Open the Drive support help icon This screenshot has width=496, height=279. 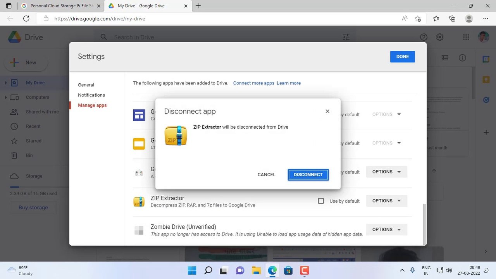click(424, 37)
